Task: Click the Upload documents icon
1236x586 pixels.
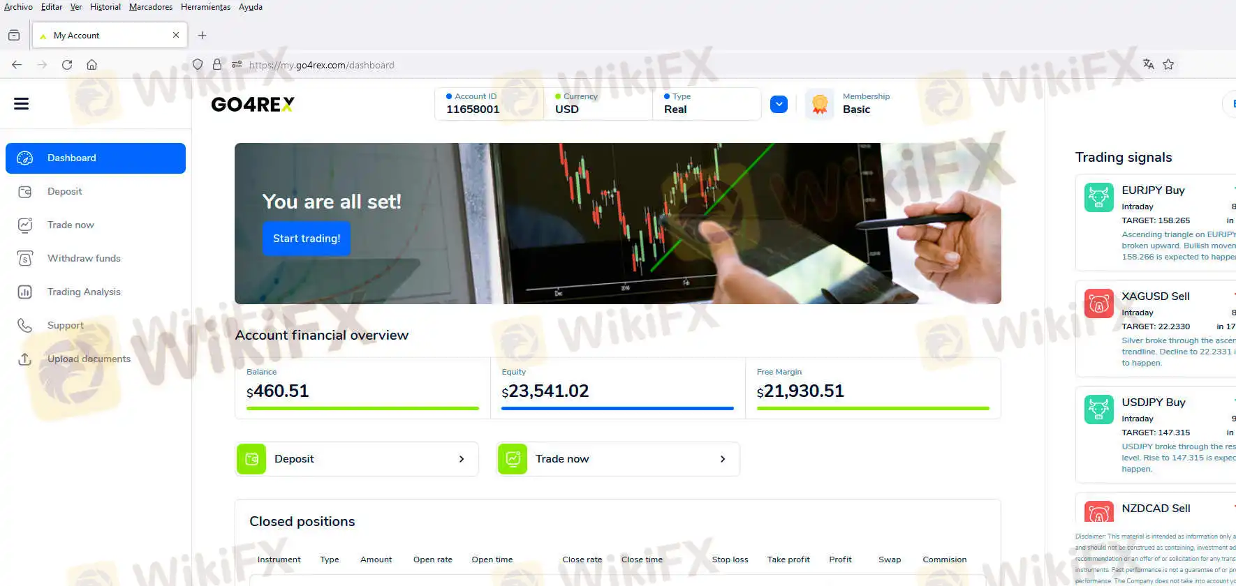Action: point(24,359)
